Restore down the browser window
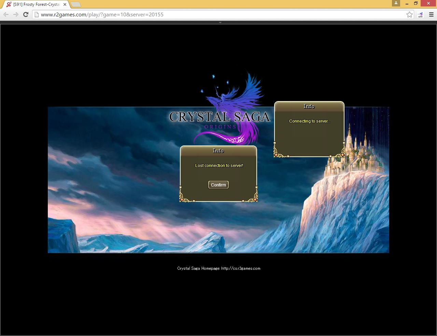 tap(416, 3)
